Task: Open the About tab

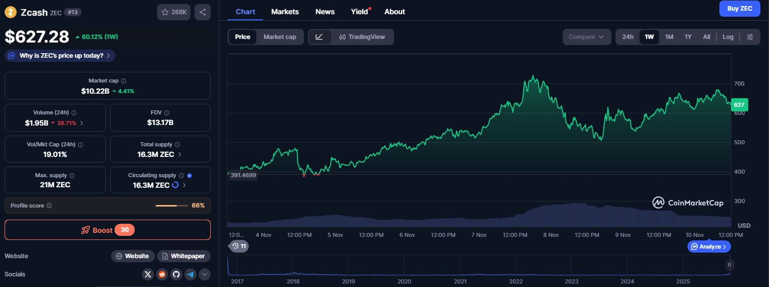Action: click(395, 12)
